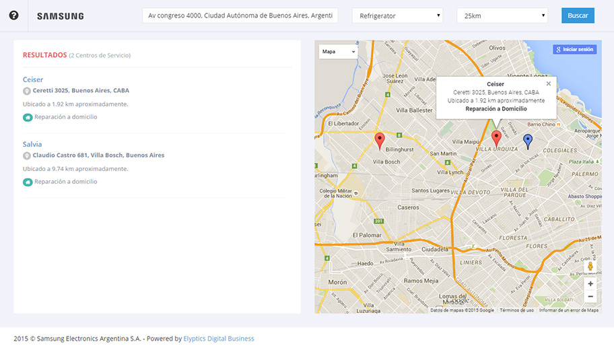Click location pin icon beside Claudio Castro 681
This screenshot has height=350, width=614.
[x=27, y=155]
